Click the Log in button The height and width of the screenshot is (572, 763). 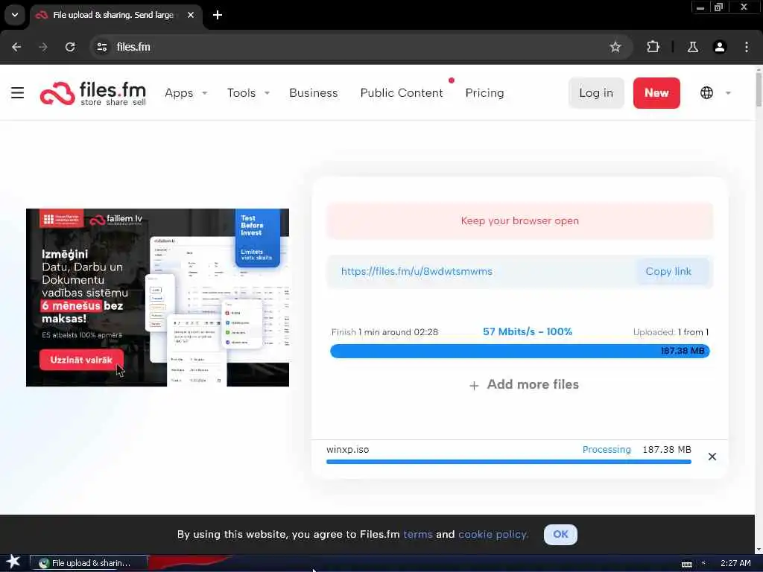[596, 93]
